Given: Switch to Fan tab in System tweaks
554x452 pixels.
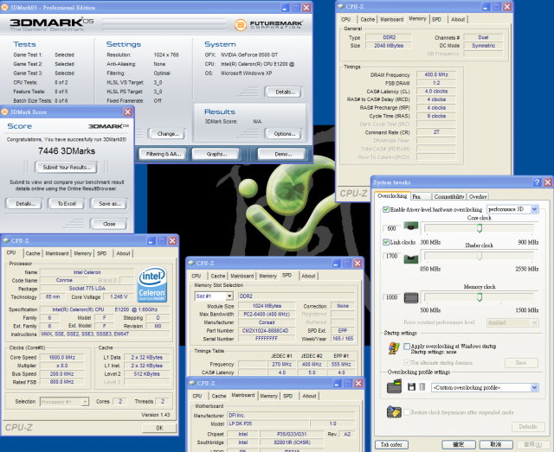Looking at the screenshot, I should click(x=421, y=197).
